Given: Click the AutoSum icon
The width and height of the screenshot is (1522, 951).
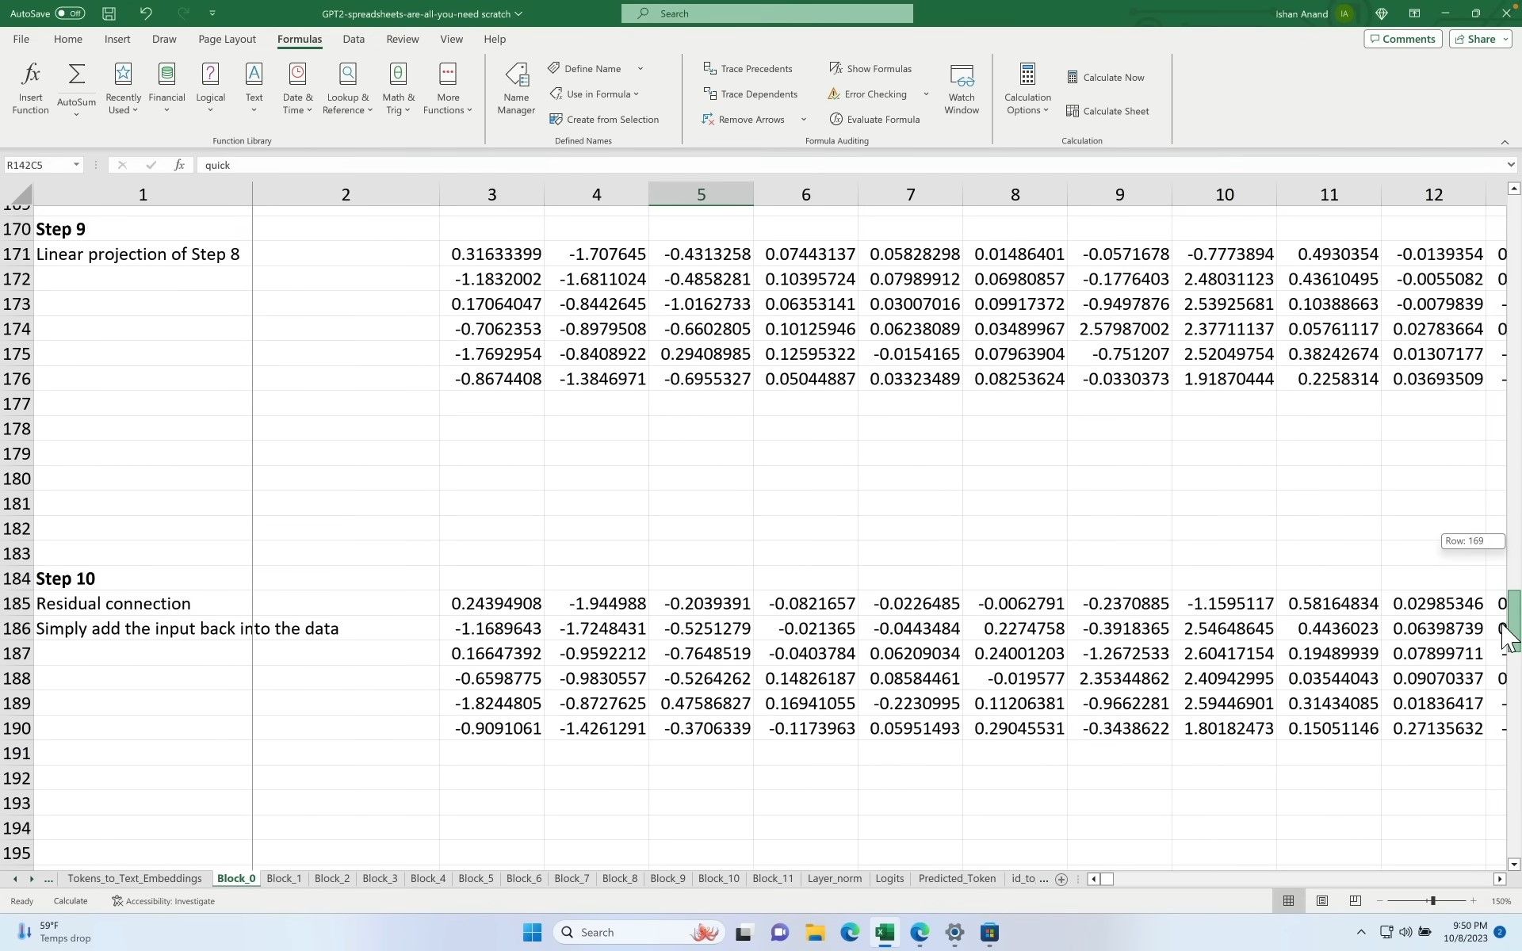Looking at the screenshot, I should click(x=76, y=74).
